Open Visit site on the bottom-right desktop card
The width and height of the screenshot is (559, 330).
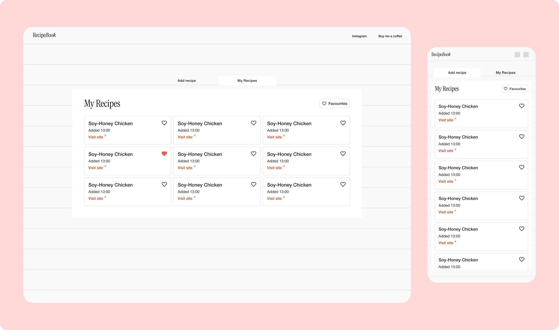click(x=276, y=198)
